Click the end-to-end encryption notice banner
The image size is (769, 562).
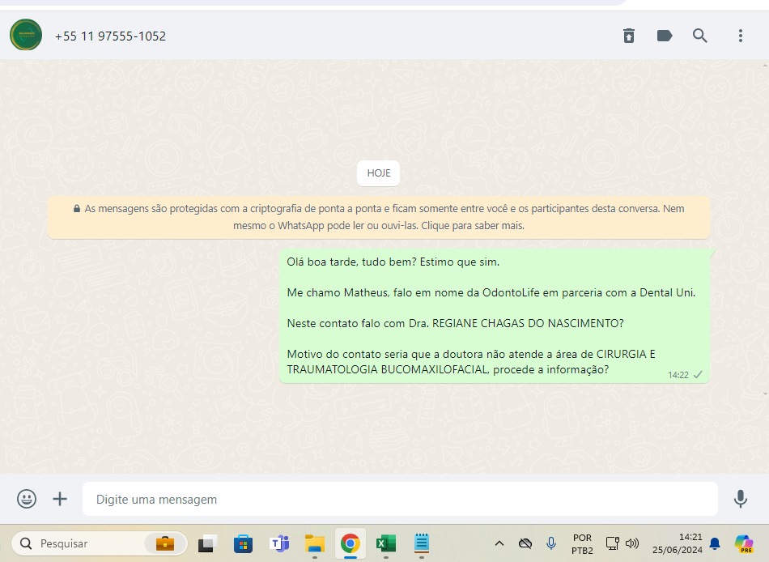click(x=379, y=218)
